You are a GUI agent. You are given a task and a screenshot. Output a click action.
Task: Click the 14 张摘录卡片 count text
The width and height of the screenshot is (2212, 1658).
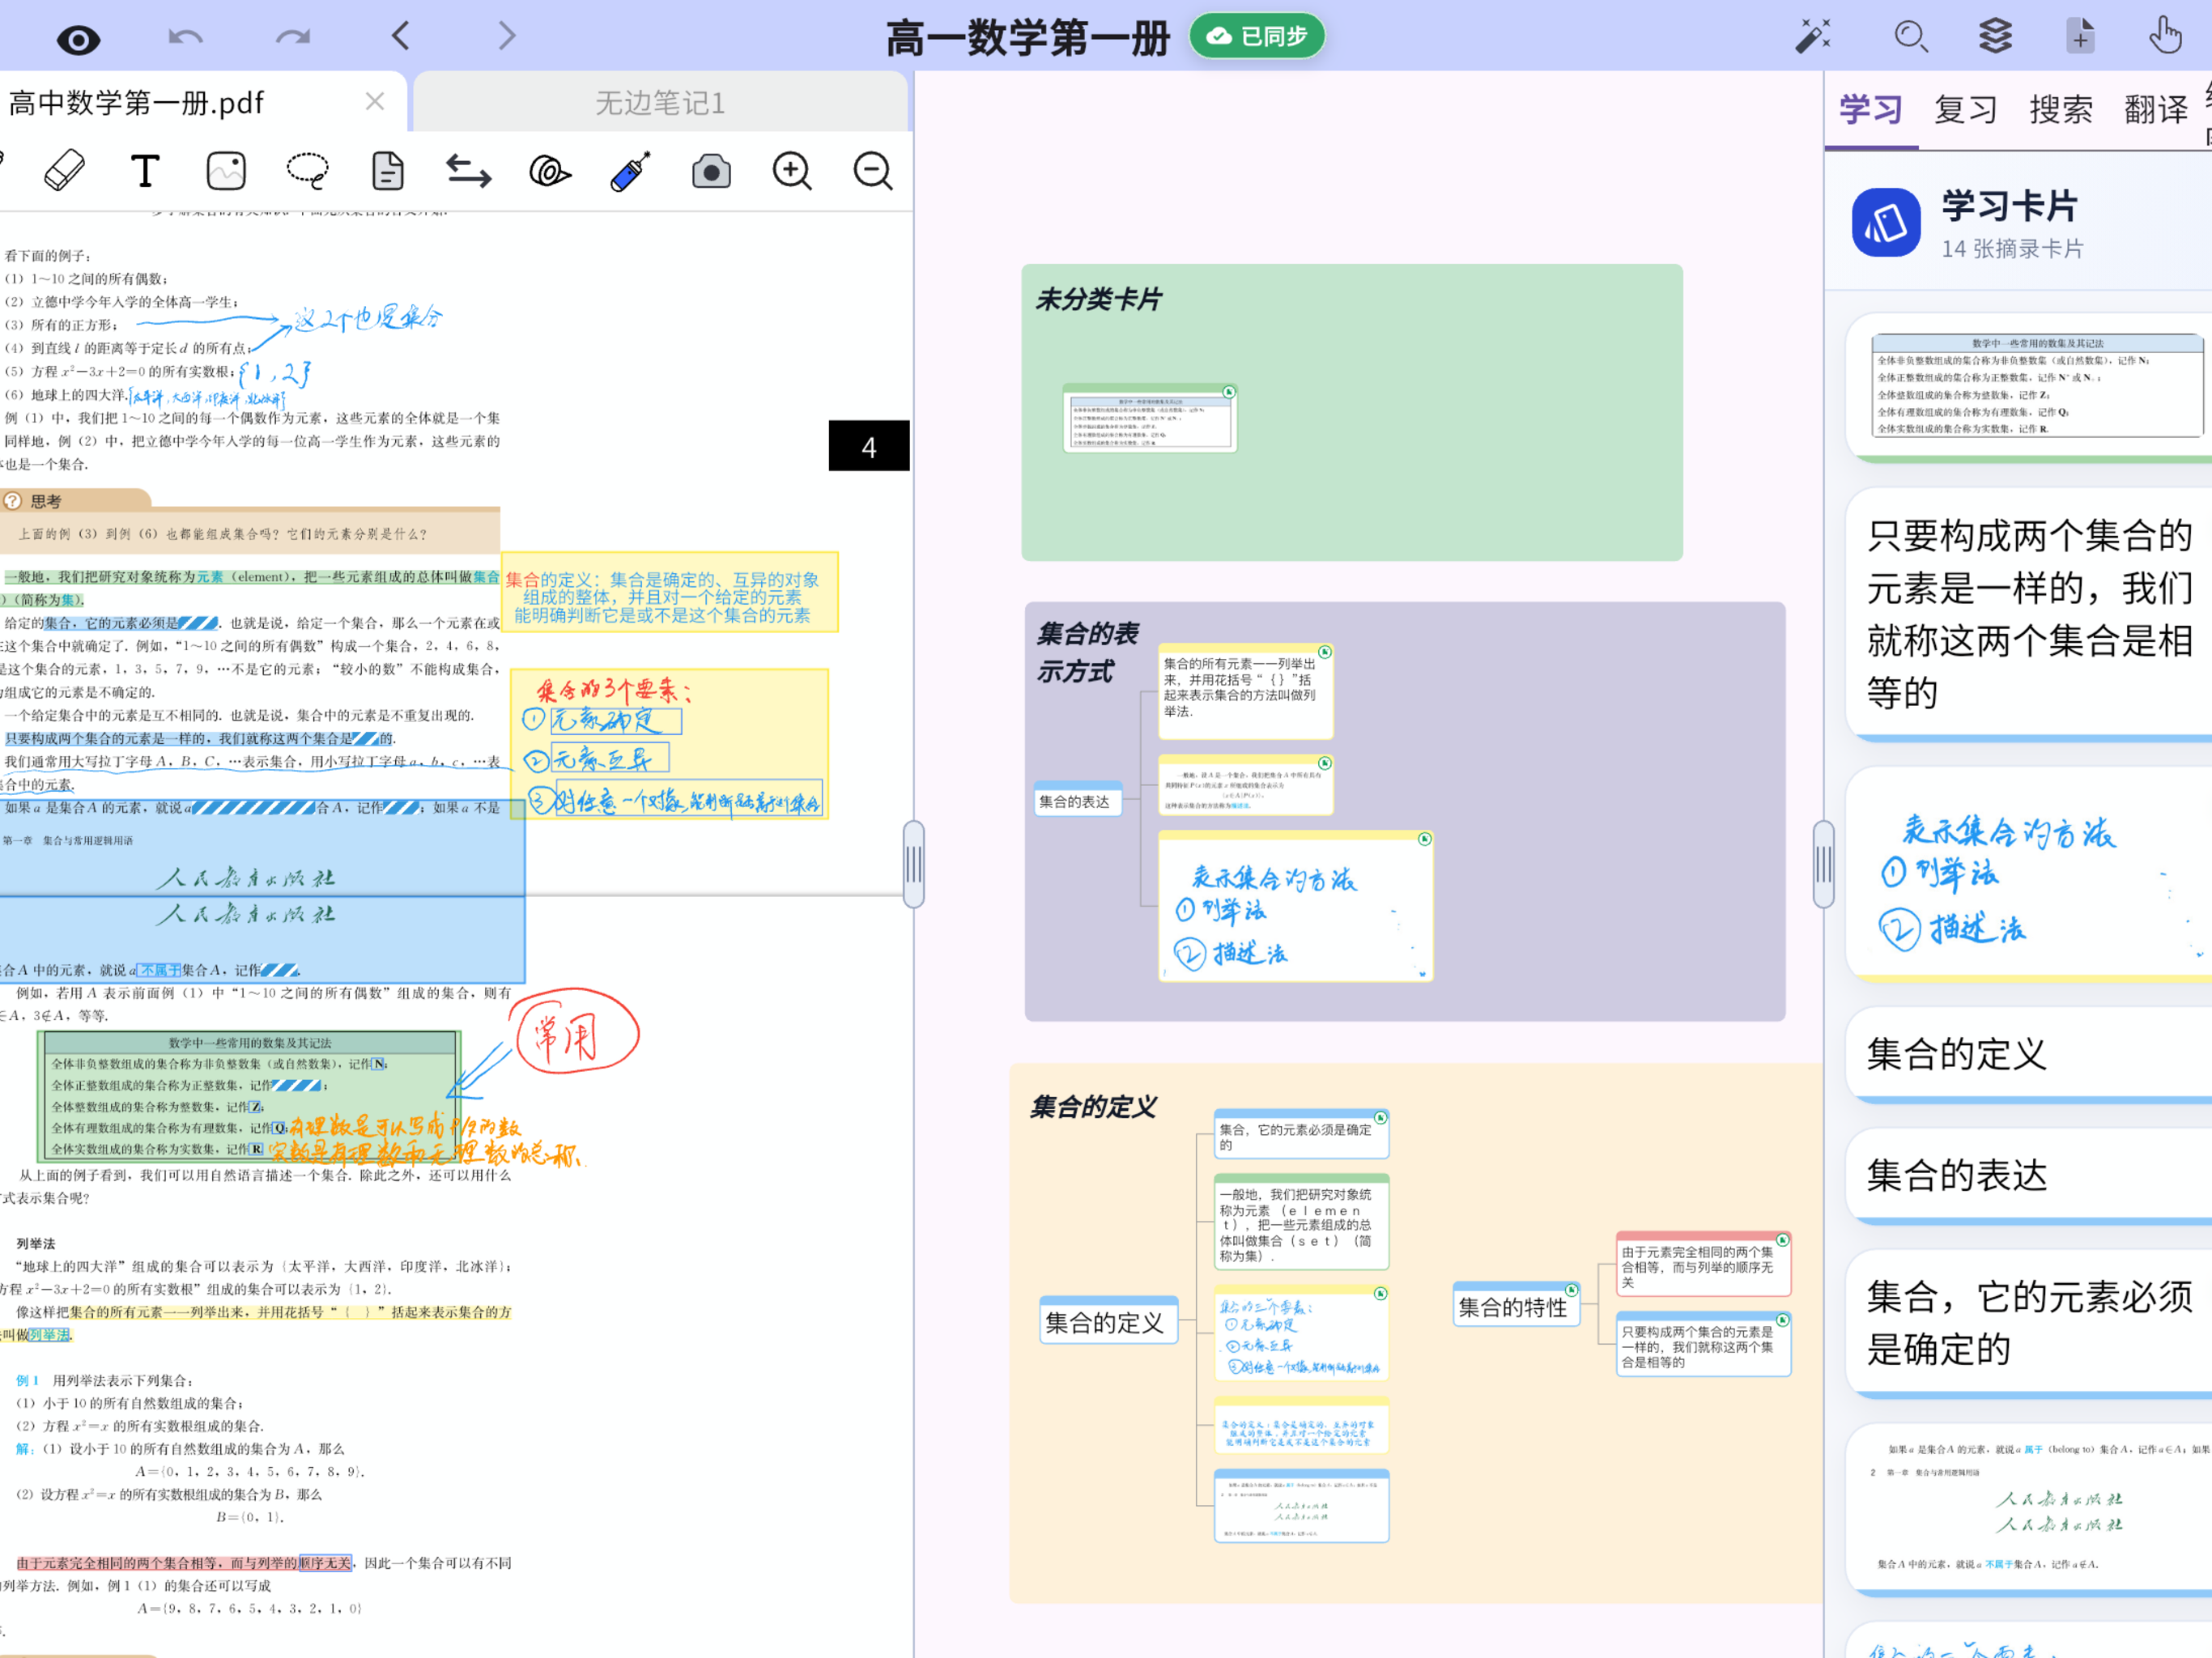point(2012,248)
